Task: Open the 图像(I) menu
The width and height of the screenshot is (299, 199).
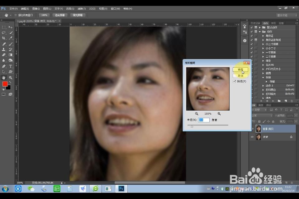Action: click(36, 9)
